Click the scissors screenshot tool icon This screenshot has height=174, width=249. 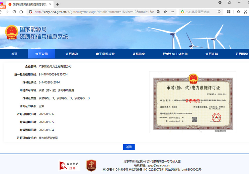point(245,12)
